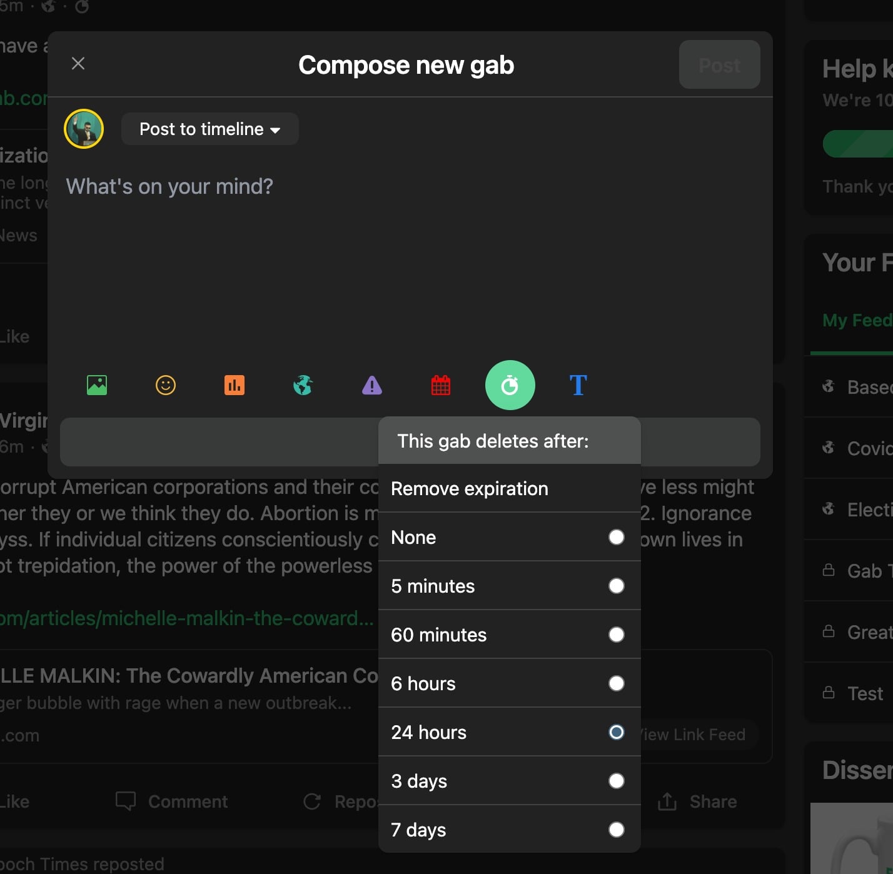893x874 pixels.
Task: Open rich text editor T icon
Action: (x=578, y=385)
